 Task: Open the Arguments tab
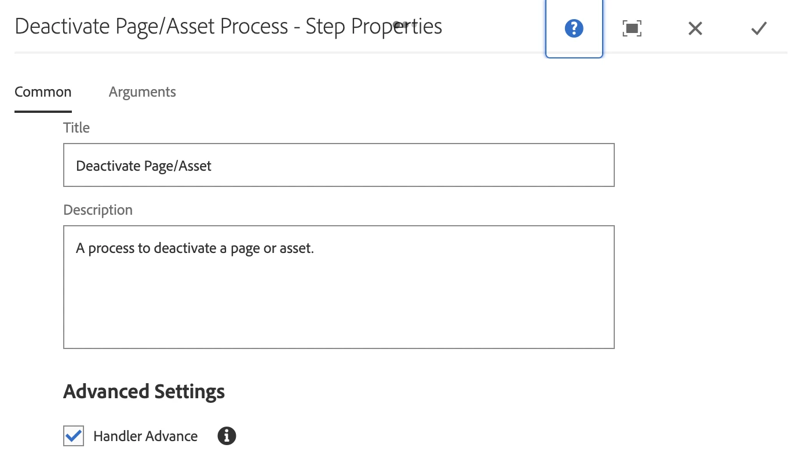(x=142, y=92)
